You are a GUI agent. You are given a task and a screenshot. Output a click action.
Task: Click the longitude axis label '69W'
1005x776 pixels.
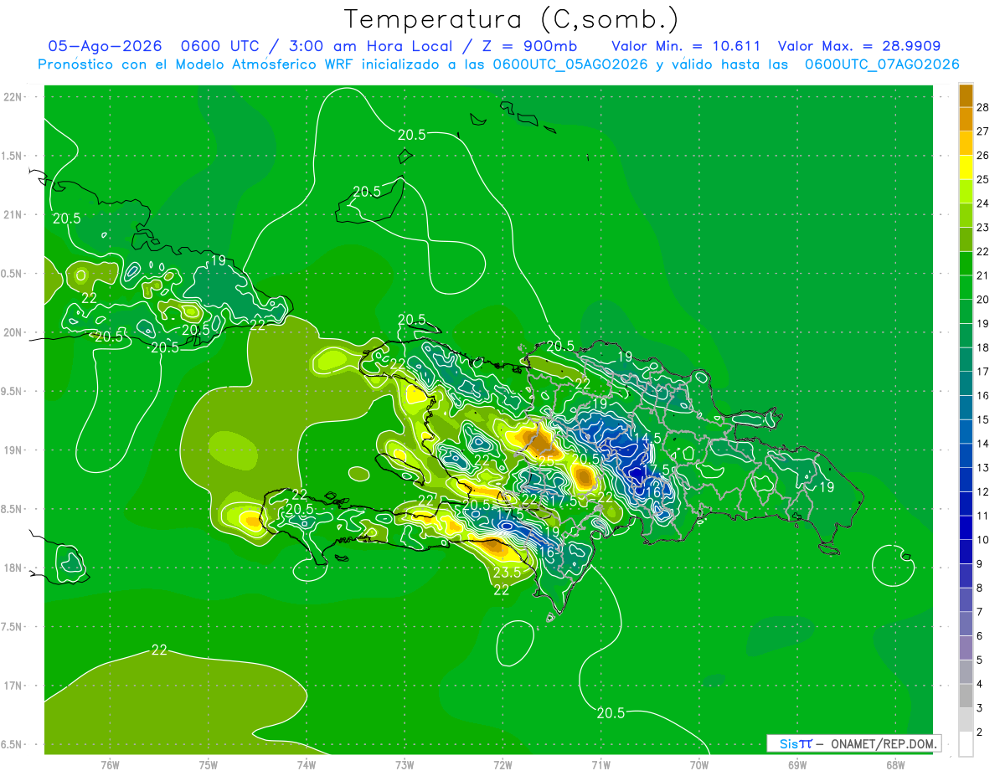point(797,765)
